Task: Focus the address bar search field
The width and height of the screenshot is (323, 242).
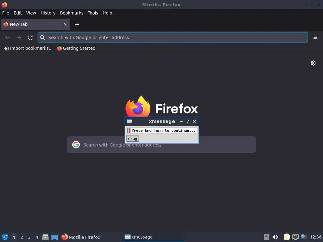Action: click(x=173, y=37)
